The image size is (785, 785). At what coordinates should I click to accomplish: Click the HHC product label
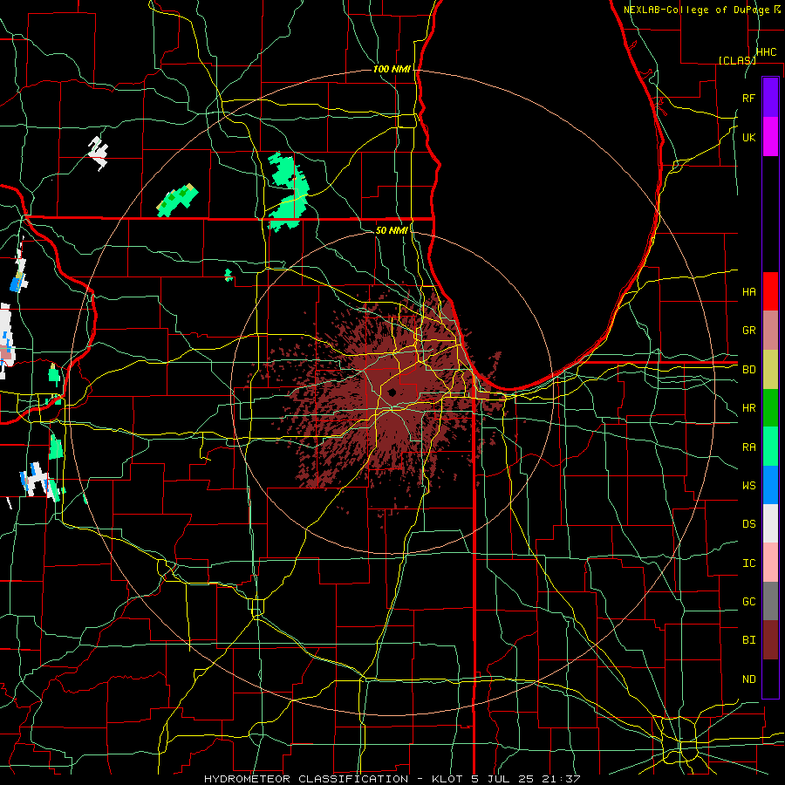pos(767,51)
